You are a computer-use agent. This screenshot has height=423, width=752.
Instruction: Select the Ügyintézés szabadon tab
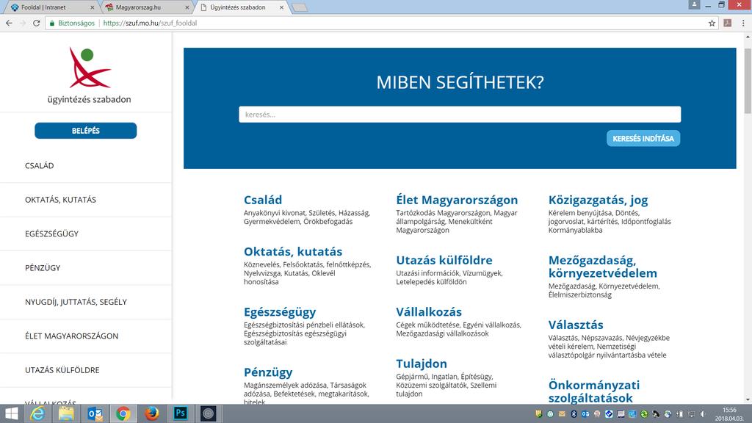point(241,7)
